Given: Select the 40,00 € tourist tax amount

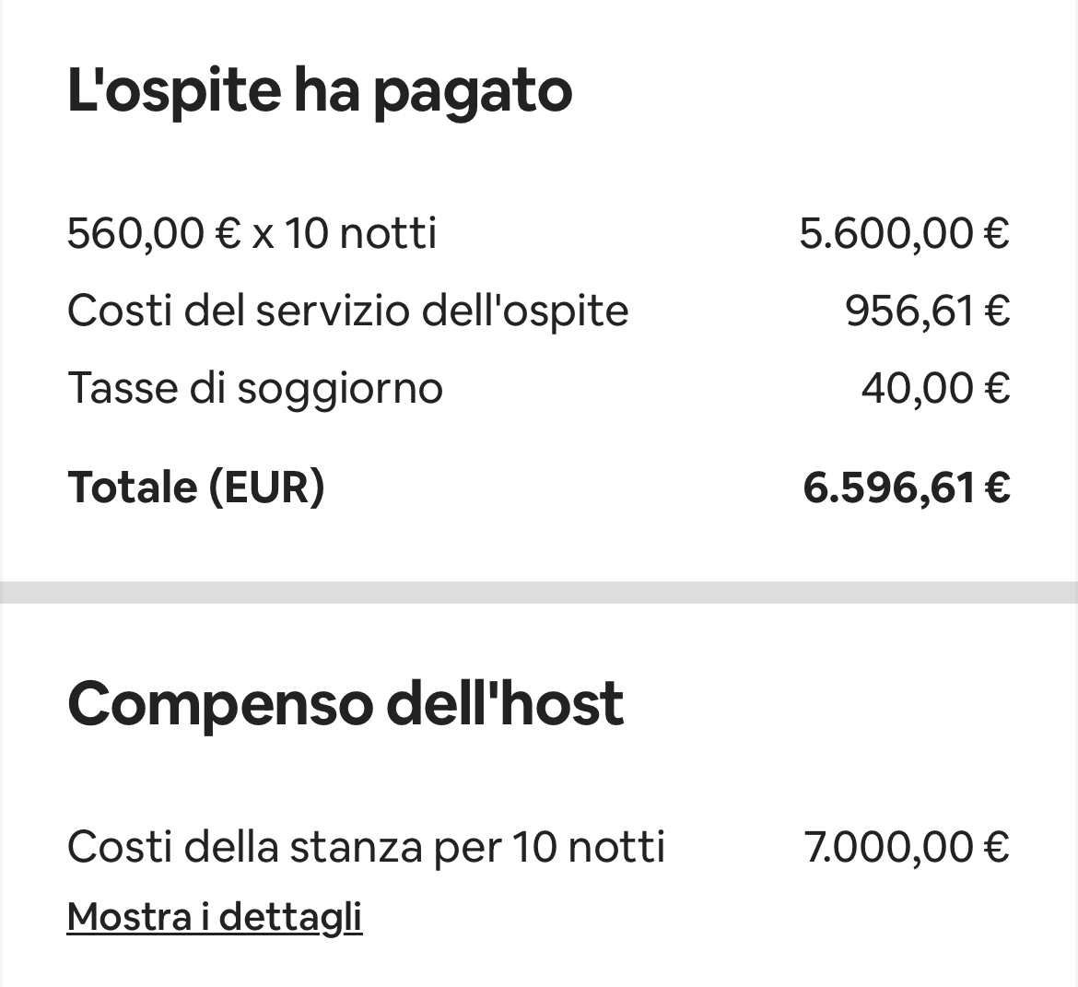Looking at the screenshot, I should click(935, 387).
